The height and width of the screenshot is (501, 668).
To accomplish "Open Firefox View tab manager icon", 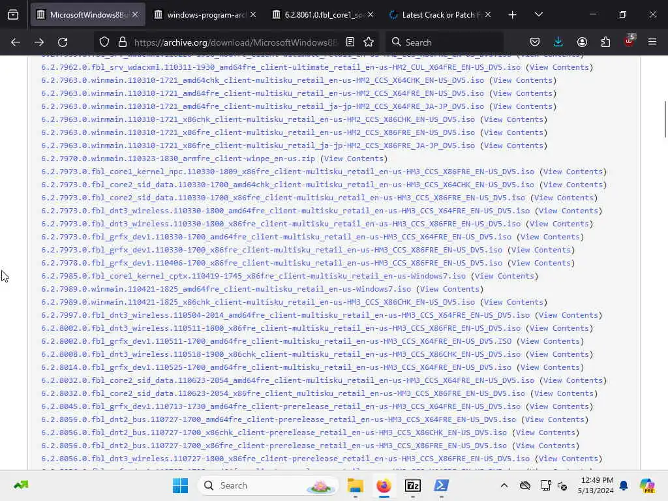I will point(13,14).
